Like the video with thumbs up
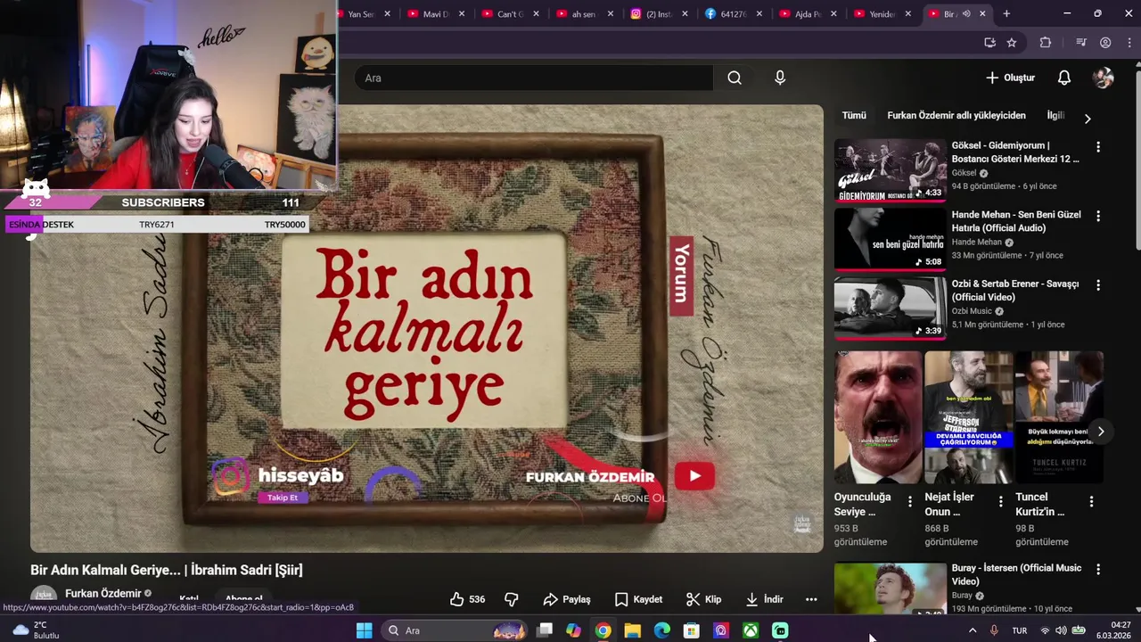Viewport: 1141px width, 642px height. coord(467,599)
